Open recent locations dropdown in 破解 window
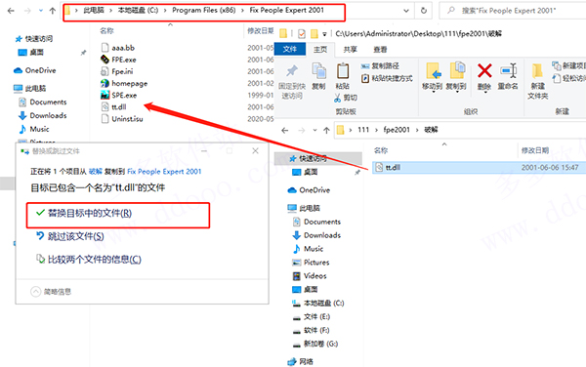This screenshot has height=367, width=586. (x=315, y=130)
